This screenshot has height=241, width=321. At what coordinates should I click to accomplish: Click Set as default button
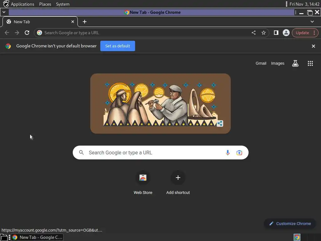tap(118, 46)
